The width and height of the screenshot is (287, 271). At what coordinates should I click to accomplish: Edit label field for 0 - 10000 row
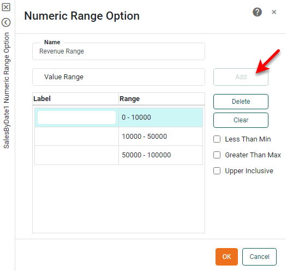tap(76, 117)
